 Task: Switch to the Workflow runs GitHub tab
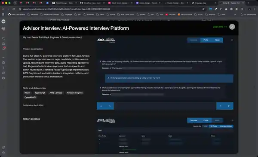[92, 3]
